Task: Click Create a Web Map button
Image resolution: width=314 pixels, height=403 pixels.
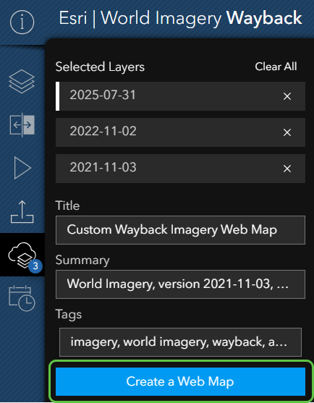Action: pos(180,381)
